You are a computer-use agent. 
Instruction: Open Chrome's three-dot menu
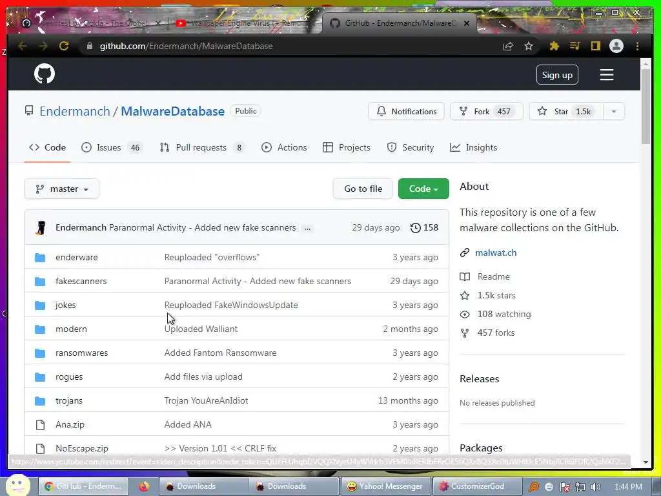point(637,46)
